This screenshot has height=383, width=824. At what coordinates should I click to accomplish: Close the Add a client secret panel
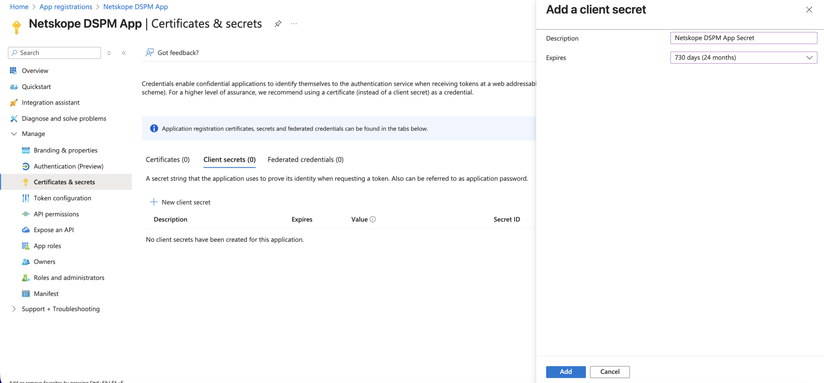click(809, 10)
